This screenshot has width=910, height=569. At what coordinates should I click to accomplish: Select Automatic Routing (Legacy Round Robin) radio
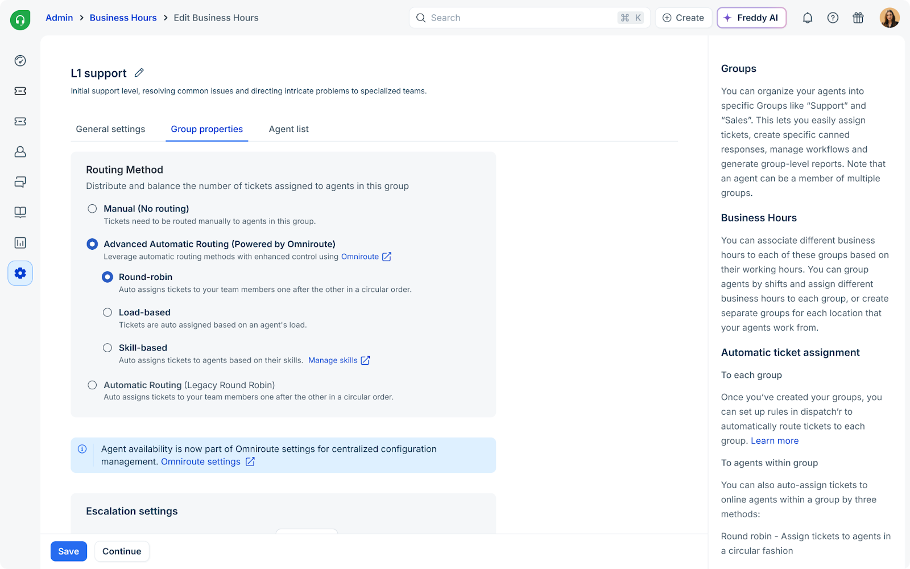point(92,385)
